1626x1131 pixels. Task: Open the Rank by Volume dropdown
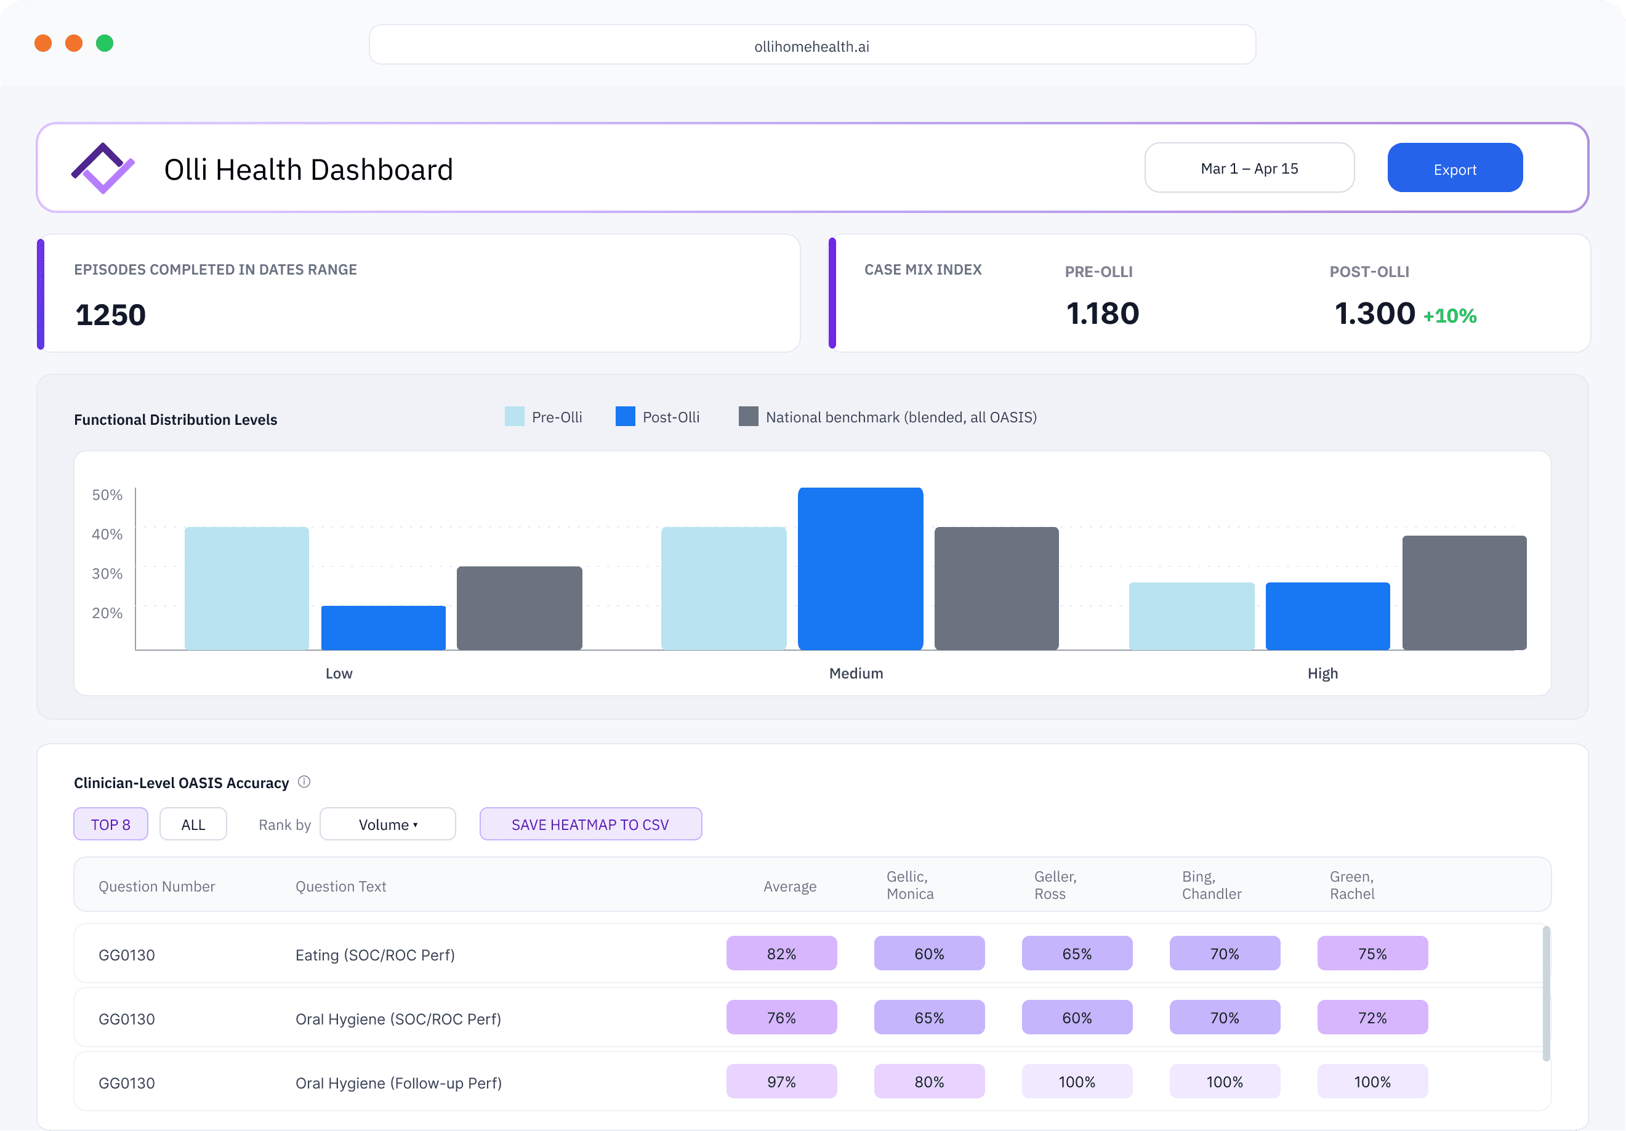(x=387, y=824)
